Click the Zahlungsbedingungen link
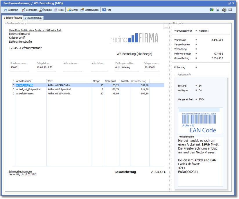This screenshot has width=239, height=199. click(x=20, y=171)
